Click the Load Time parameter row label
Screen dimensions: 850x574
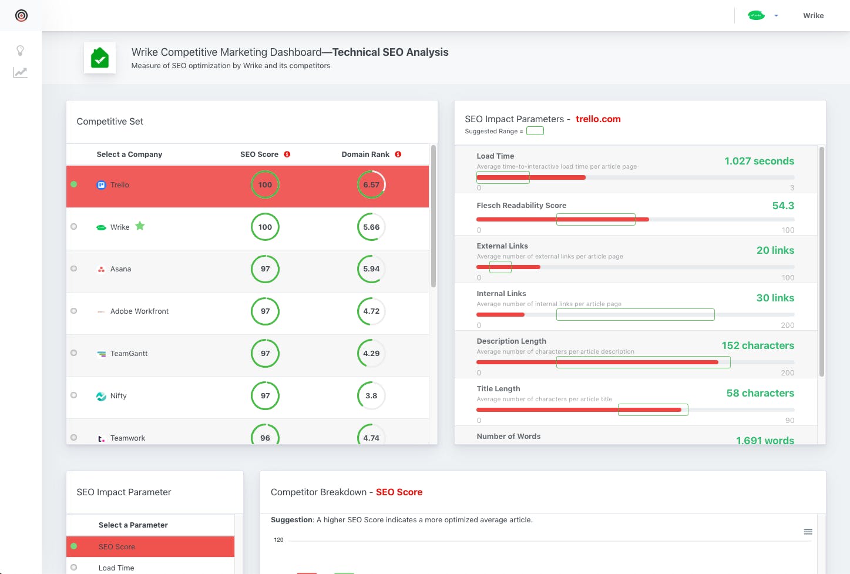click(x=116, y=568)
